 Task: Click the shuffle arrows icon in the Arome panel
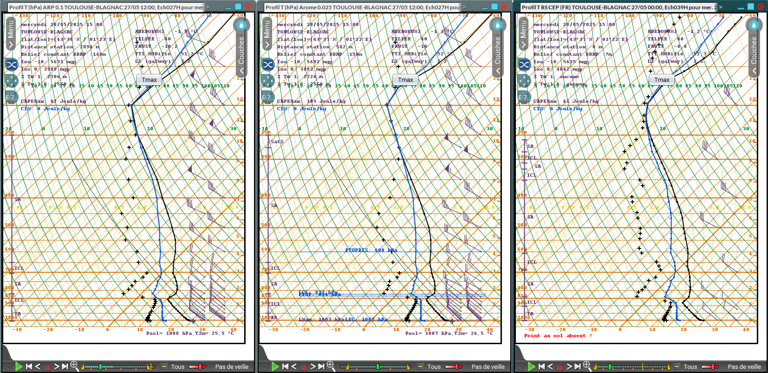click(267, 64)
